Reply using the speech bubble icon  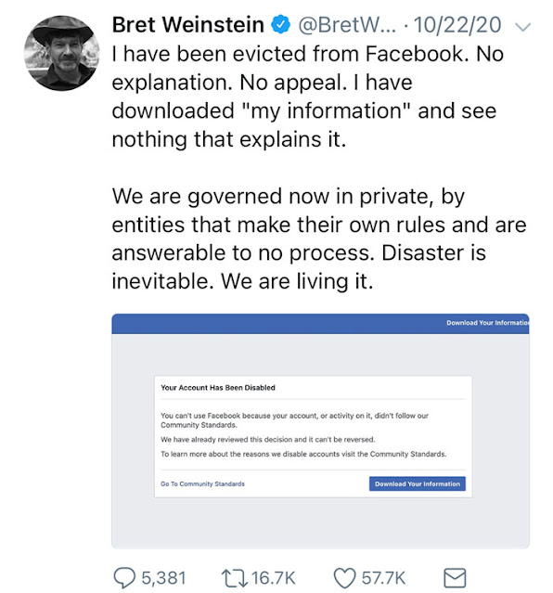[x=124, y=578]
